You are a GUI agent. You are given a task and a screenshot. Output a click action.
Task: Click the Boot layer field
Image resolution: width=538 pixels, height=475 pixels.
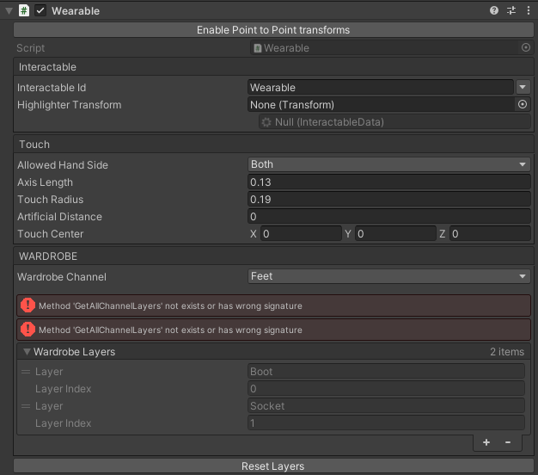click(386, 372)
